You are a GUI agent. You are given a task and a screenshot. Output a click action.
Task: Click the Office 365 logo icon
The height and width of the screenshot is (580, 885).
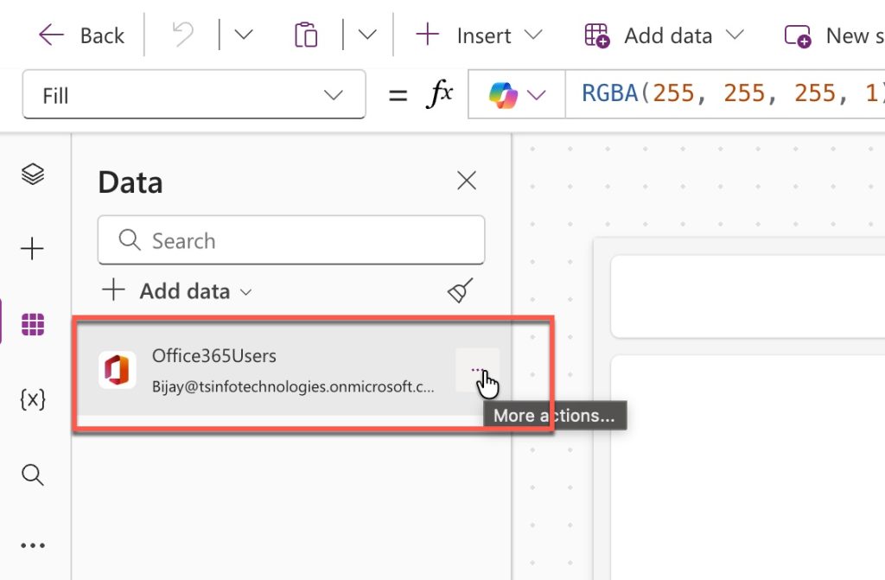(x=117, y=370)
